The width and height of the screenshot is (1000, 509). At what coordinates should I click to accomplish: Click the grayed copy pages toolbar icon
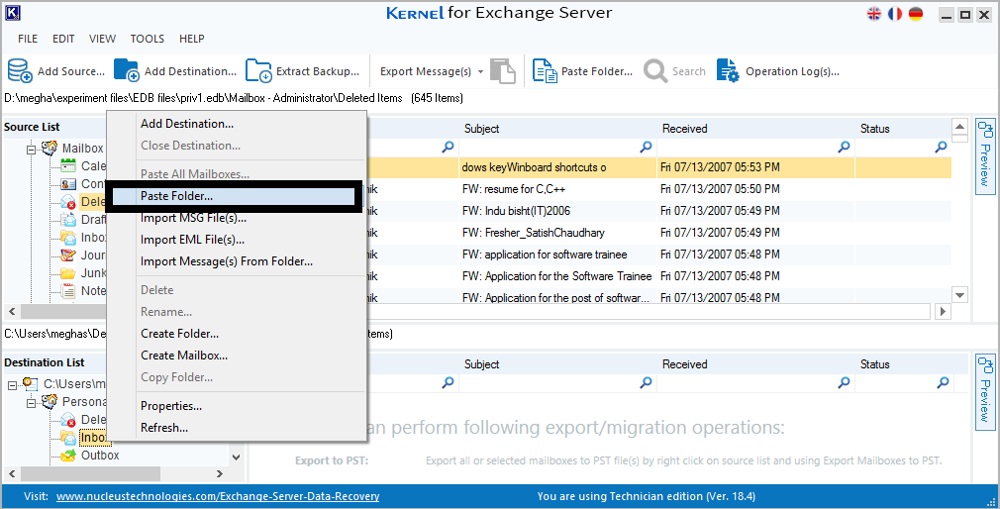pos(503,70)
